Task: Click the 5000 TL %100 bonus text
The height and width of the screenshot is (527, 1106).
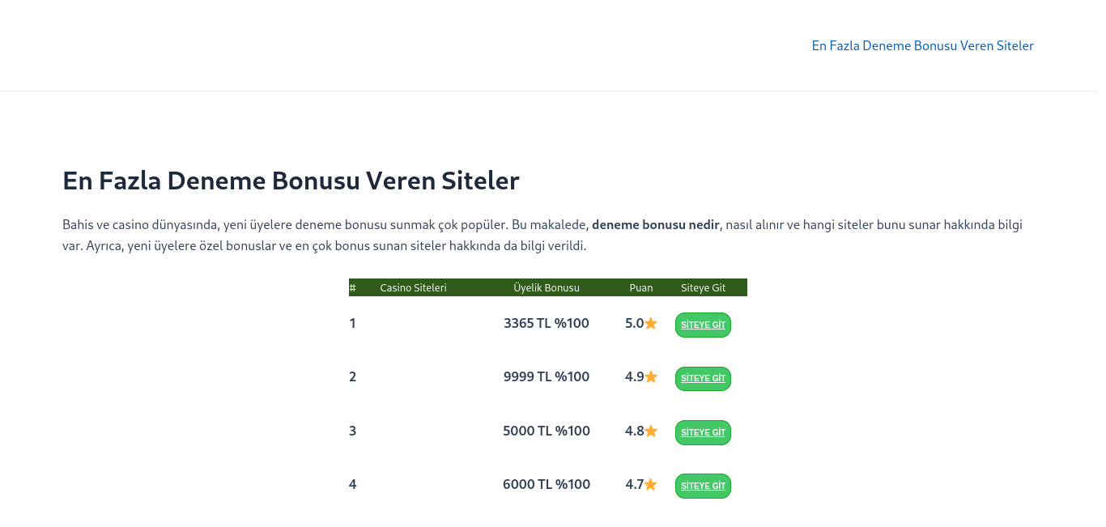Action: pos(547,431)
